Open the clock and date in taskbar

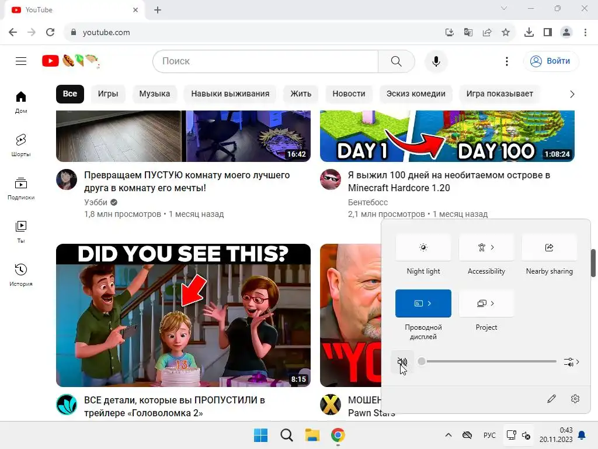556,435
